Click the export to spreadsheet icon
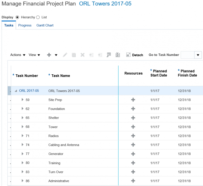The width and height of the screenshot is (203, 186). click(x=109, y=55)
